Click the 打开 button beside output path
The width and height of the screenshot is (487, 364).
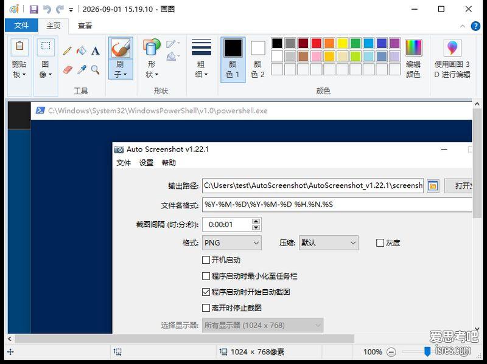[458, 186]
